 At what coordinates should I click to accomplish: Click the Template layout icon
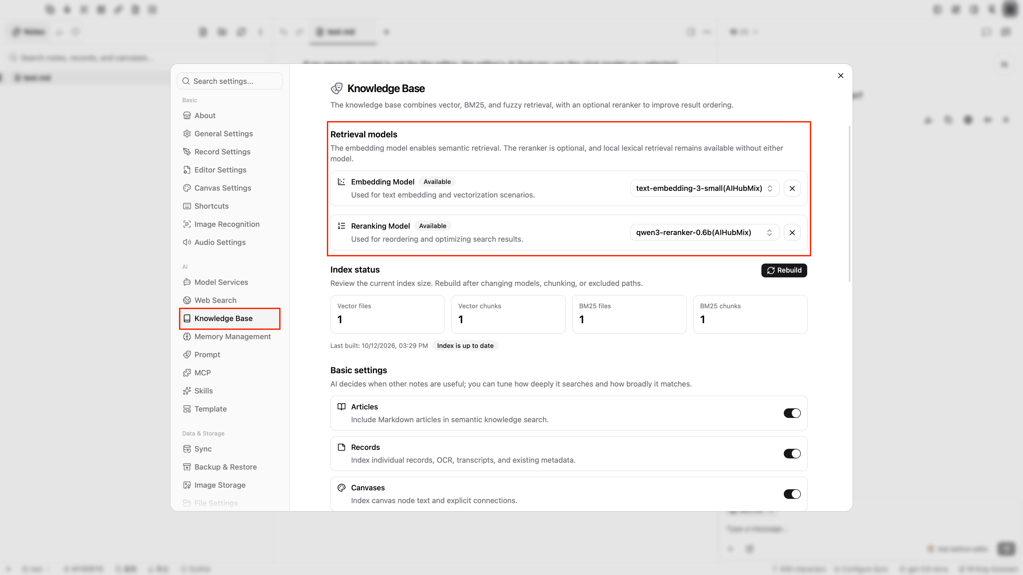coord(187,409)
